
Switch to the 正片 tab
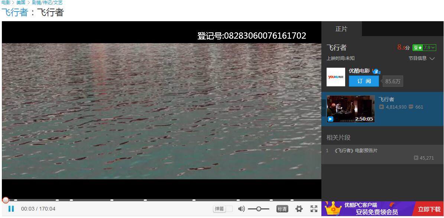tap(342, 28)
